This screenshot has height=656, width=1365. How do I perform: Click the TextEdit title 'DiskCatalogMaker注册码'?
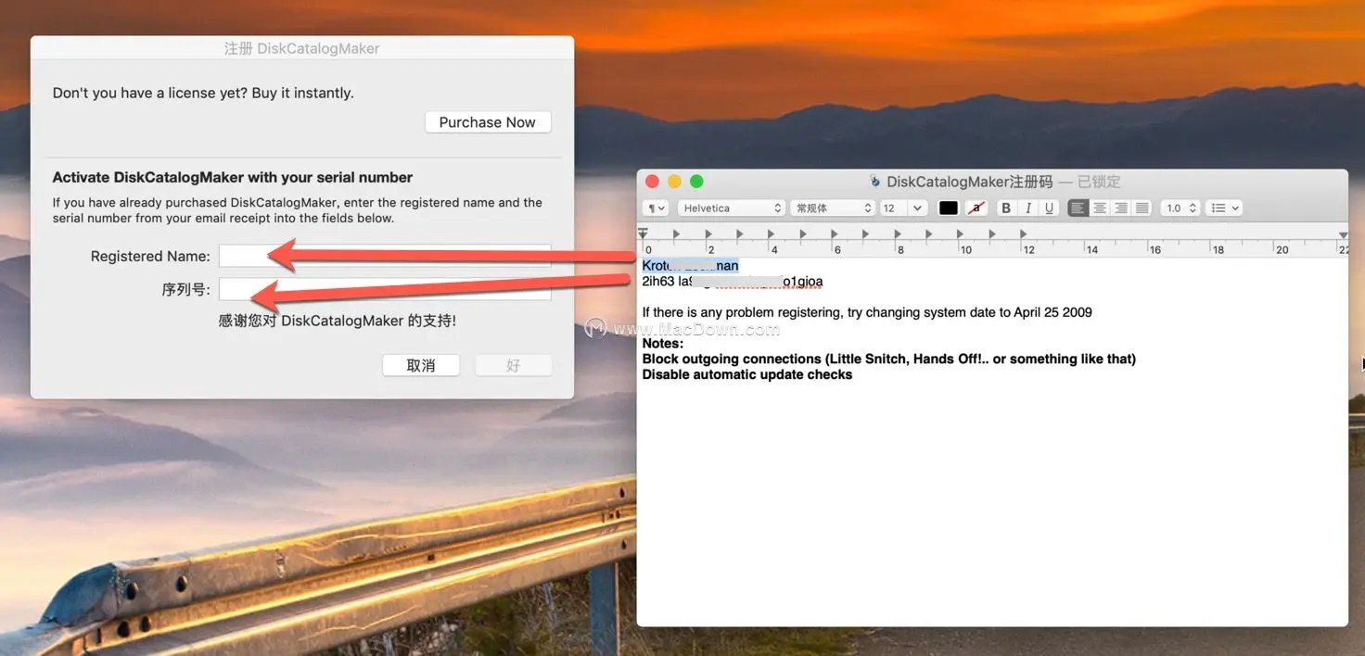click(970, 182)
